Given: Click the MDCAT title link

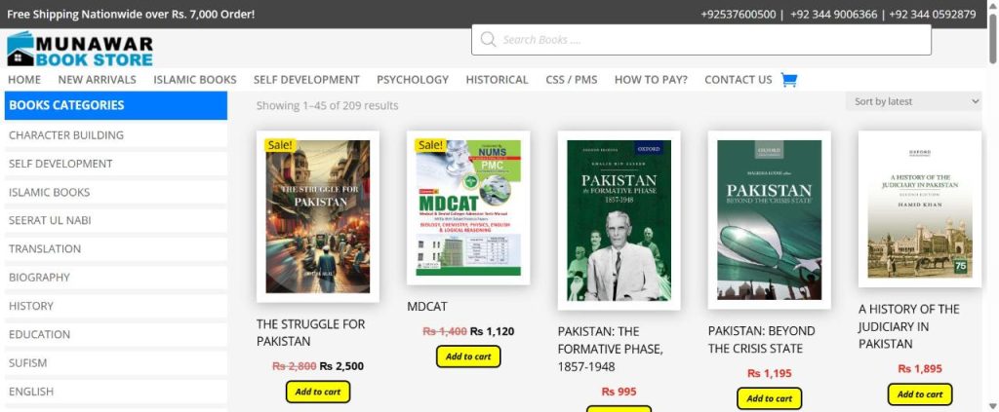Looking at the screenshot, I should (427, 307).
